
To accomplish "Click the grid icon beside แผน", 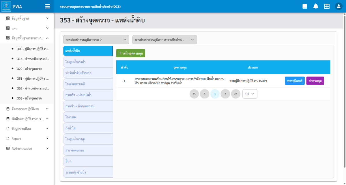I will point(8,28).
